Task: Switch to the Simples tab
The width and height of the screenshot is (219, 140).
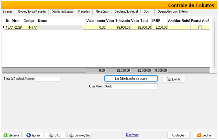Action: tap(8, 11)
